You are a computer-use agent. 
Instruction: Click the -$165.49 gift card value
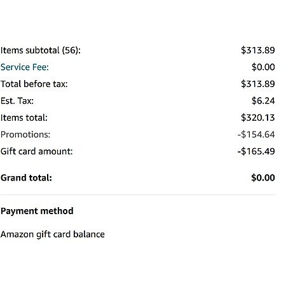coord(256,151)
